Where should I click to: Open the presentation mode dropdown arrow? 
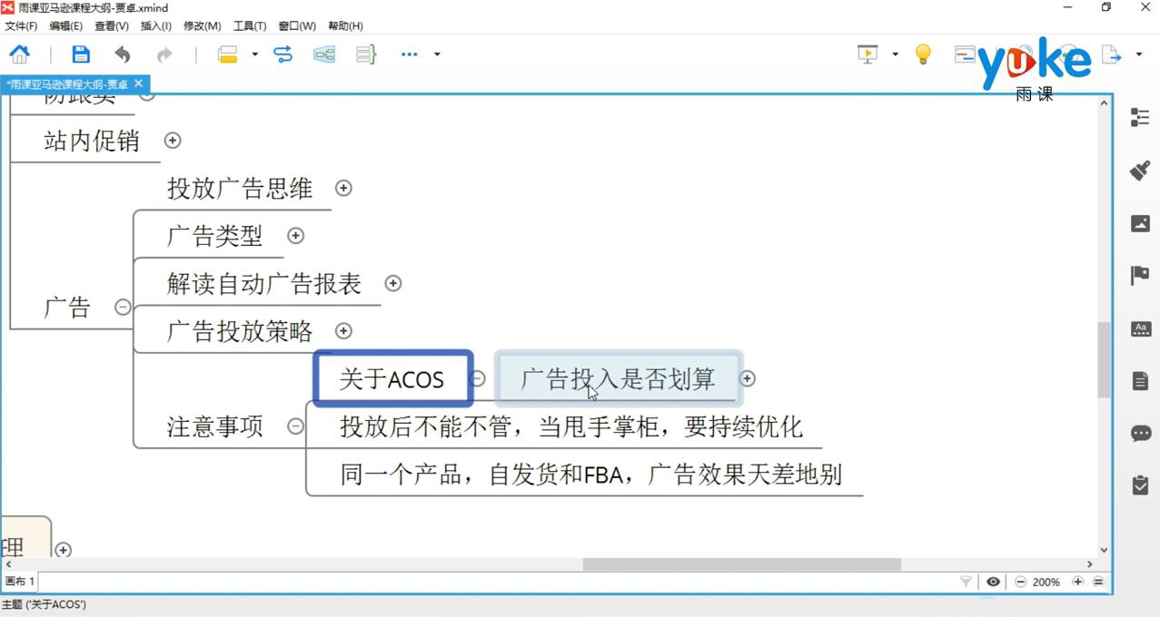tap(895, 54)
